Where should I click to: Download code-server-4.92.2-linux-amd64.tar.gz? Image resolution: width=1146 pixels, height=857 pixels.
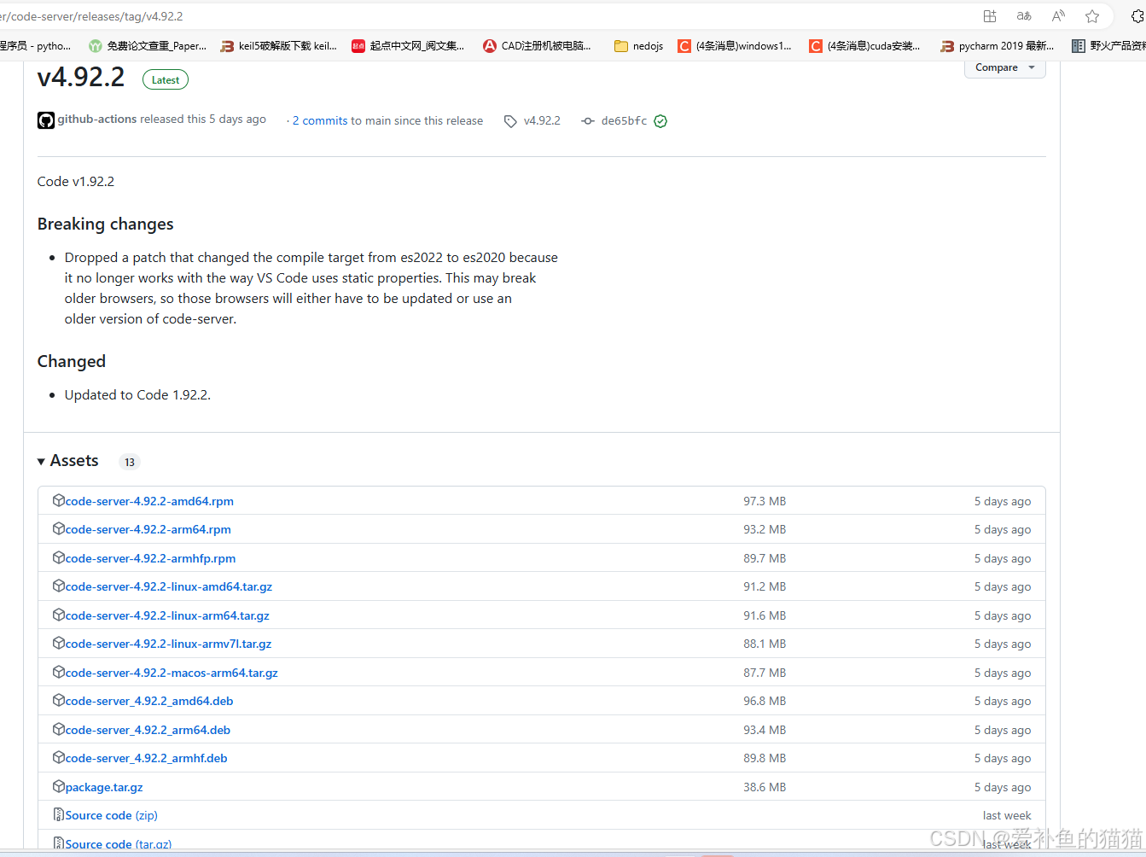(169, 586)
